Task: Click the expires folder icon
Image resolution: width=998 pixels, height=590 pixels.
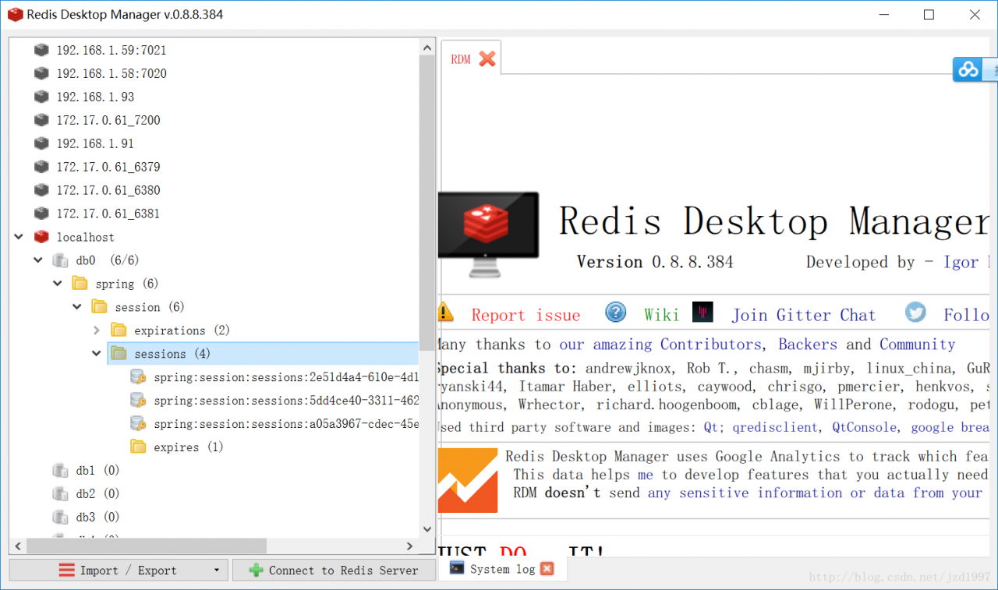Action: click(x=138, y=447)
